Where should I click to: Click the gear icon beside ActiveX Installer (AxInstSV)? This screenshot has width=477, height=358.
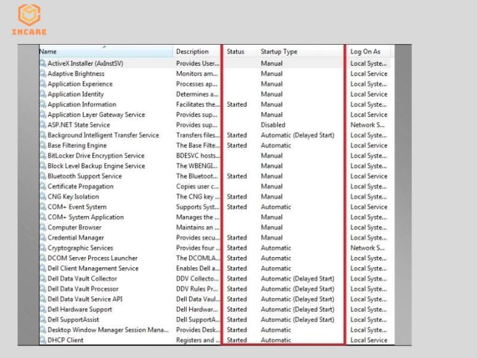click(43, 63)
